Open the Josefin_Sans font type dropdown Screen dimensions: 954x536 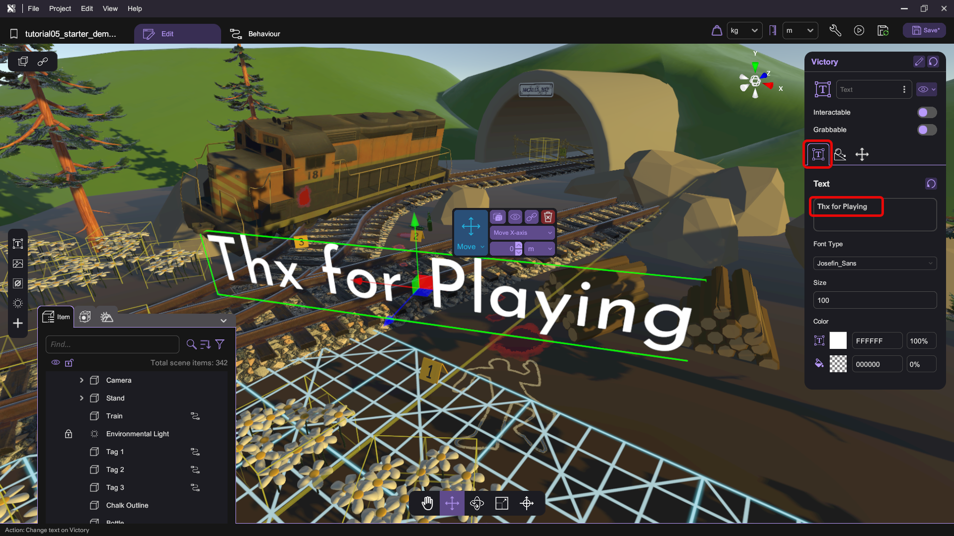pyautogui.click(x=875, y=263)
